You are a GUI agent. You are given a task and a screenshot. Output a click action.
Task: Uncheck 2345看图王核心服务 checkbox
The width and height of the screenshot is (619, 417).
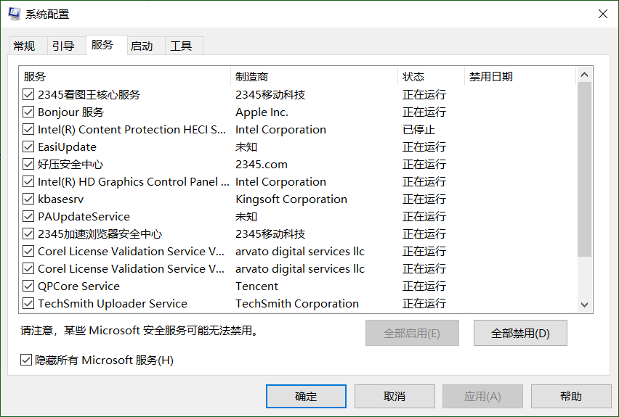coord(28,94)
